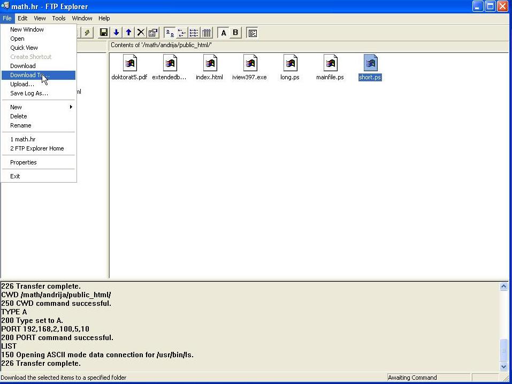Choose Exit from the File menu

pos(39,177)
